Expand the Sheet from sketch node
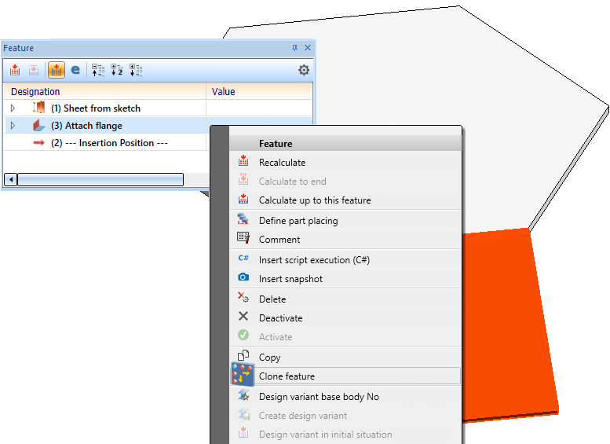The image size is (610, 444). click(13, 108)
